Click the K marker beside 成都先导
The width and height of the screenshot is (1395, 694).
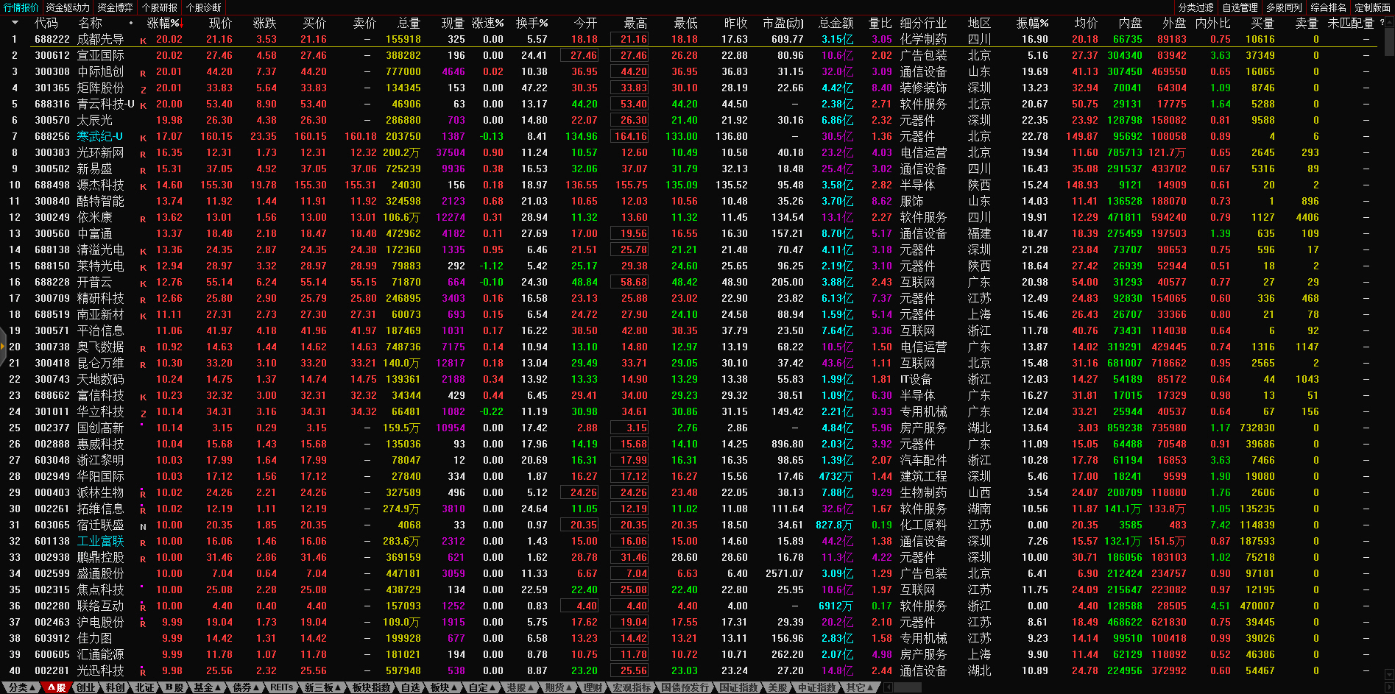tap(143, 40)
